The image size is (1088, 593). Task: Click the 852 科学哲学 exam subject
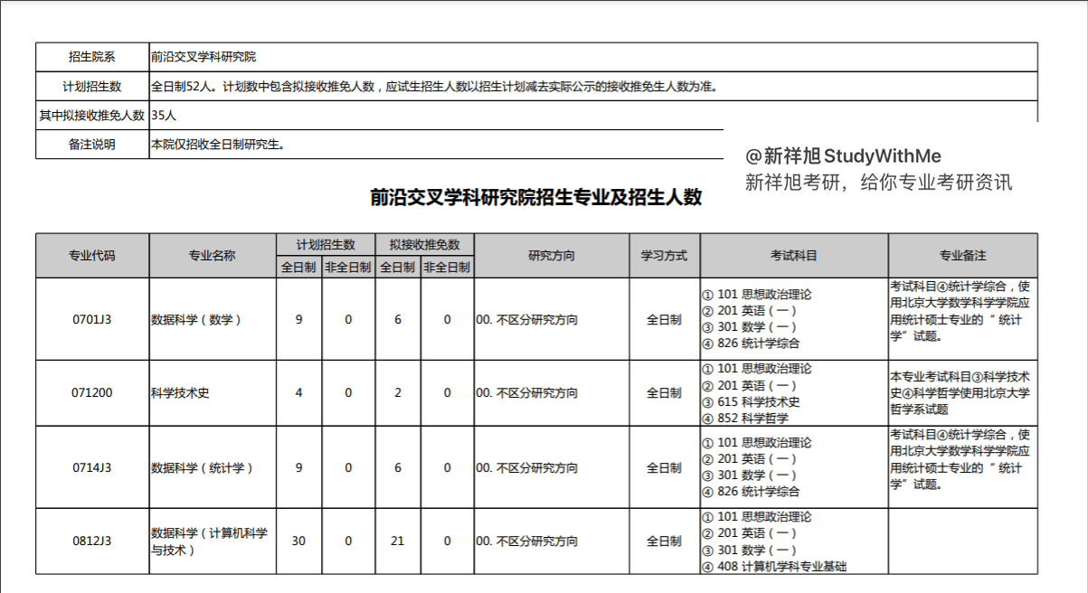(x=752, y=418)
